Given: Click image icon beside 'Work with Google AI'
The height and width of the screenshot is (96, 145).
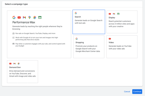Looking at the screenshot, I should tap(13, 38).
